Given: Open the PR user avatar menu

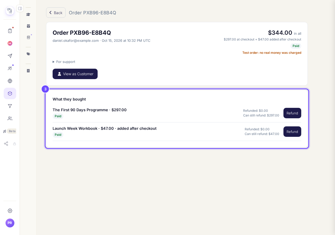Looking at the screenshot, I should [10, 223].
